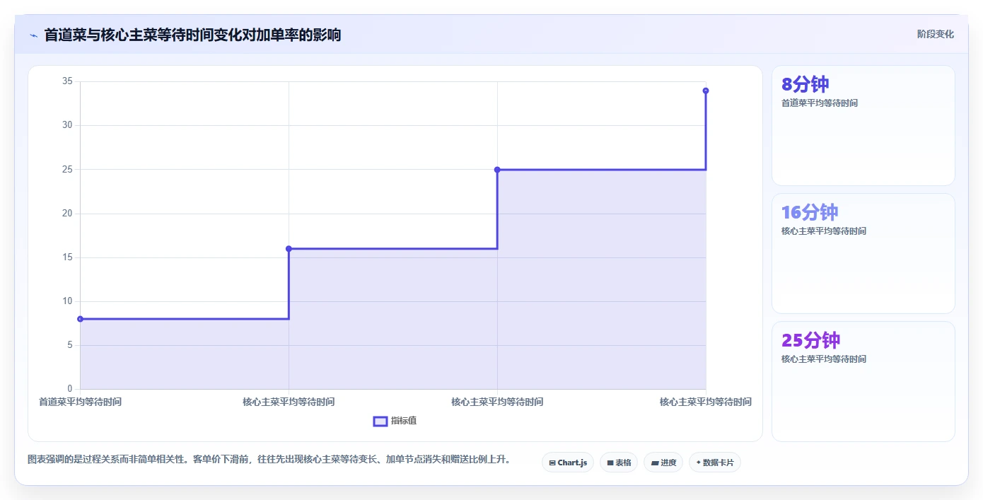Viewport: 983px width, 500px height.
Task: Open the 8分钟 data card
Action: tap(863, 126)
